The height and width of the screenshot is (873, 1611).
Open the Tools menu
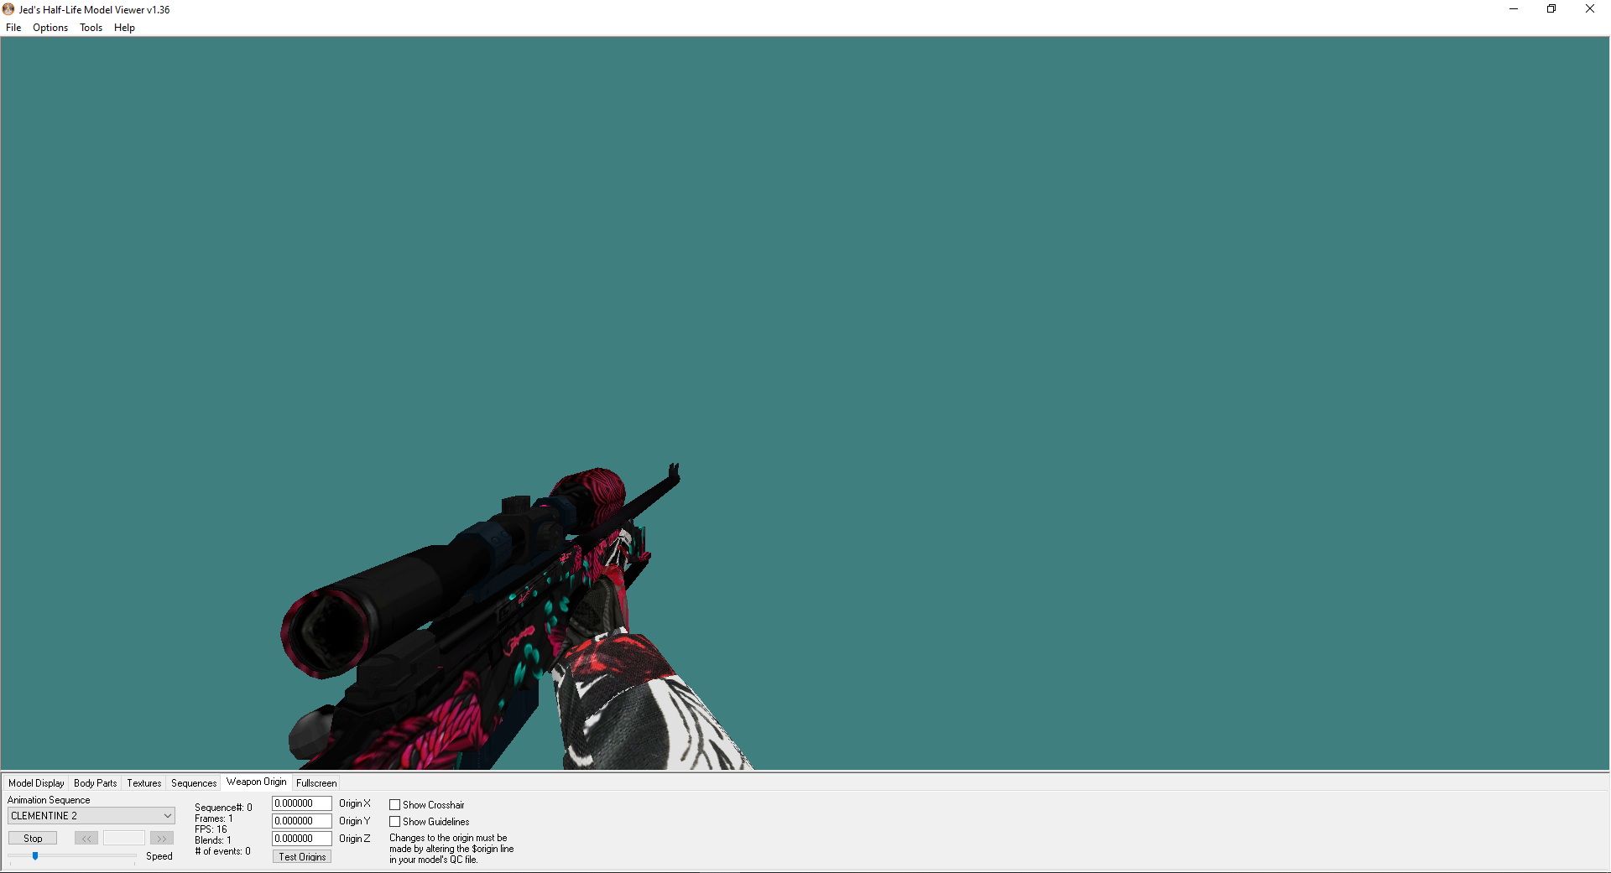91,28
